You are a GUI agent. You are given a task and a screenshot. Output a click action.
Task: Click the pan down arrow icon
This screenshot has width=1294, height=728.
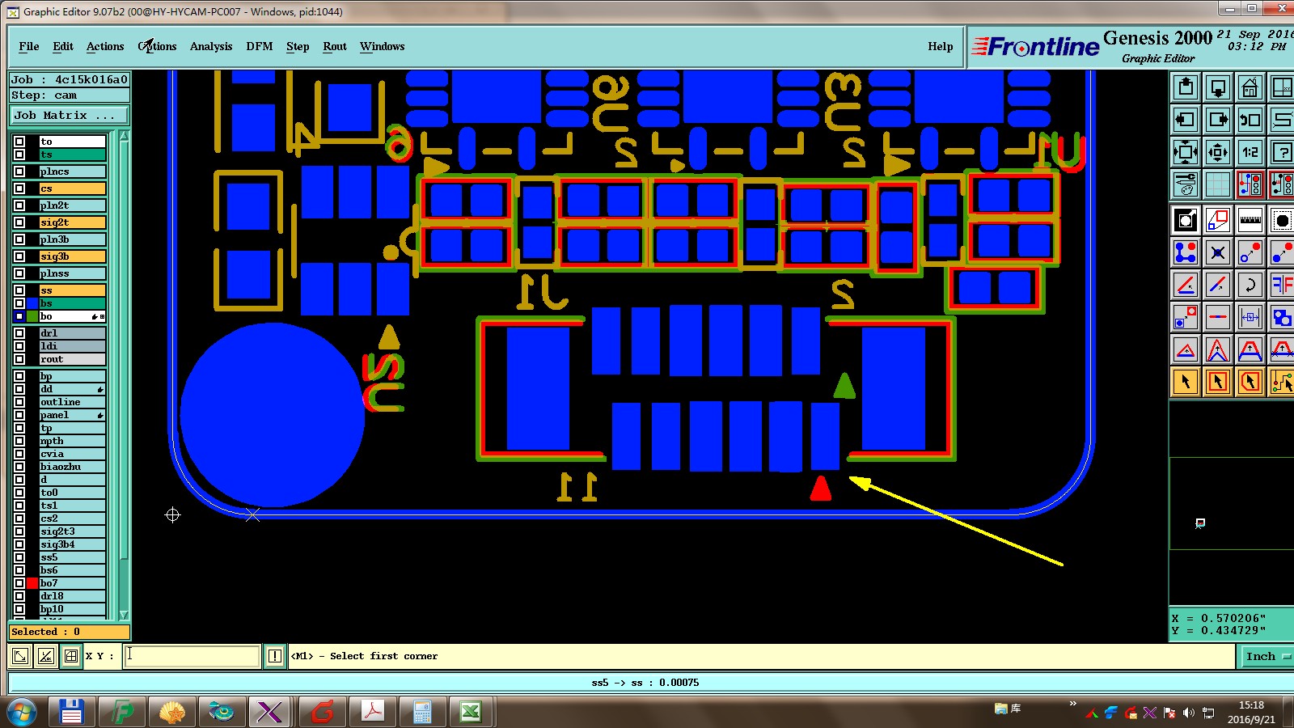pos(1218,87)
